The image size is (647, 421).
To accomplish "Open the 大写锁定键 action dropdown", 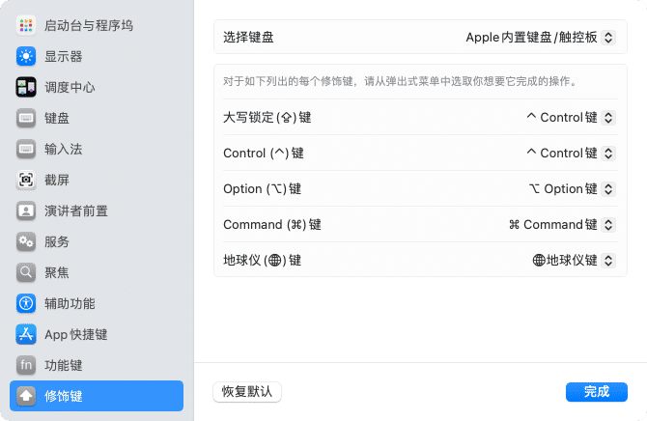I will tap(570, 118).
